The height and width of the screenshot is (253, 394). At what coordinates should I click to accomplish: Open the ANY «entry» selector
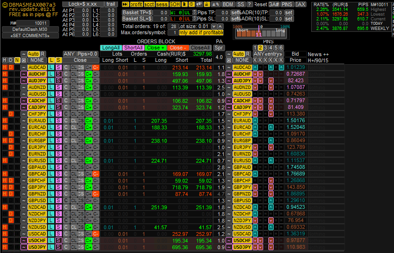(268, 54)
